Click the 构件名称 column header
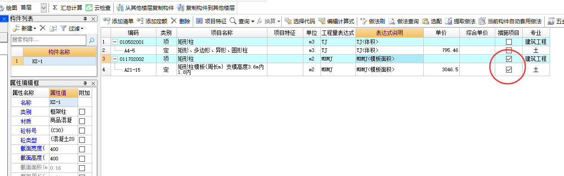Screen dimensions: 564x176 pos(59,52)
